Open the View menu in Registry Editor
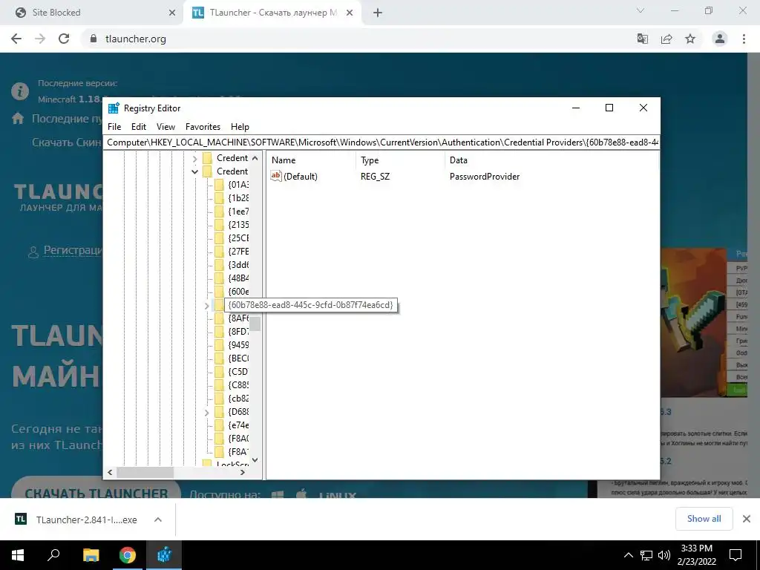 [166, 126]
